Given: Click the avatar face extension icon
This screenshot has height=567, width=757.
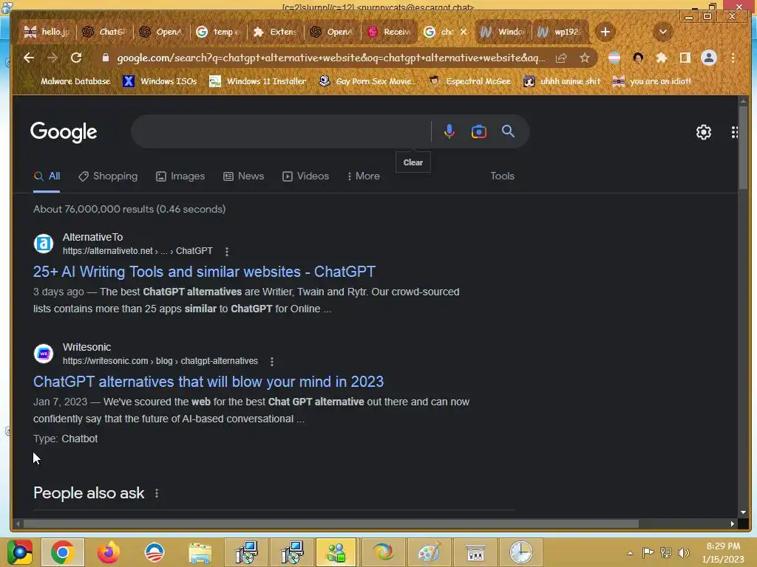Looking at the screenshot, I should (638, 58).
